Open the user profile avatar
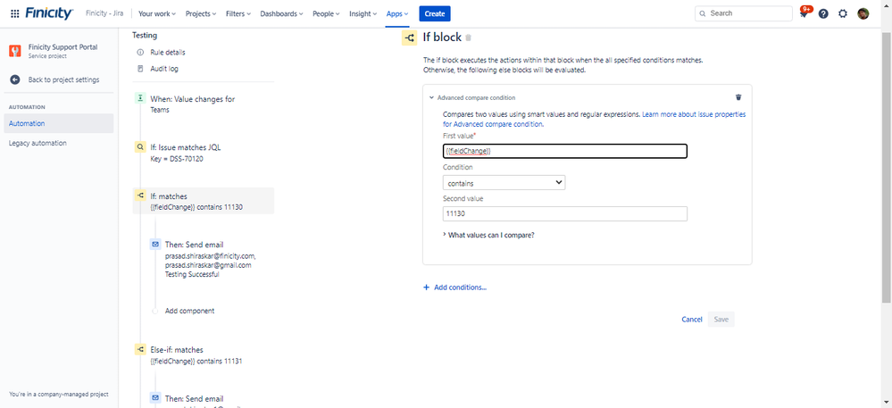This screenshot has width=892, height=408. coord(863,13)
